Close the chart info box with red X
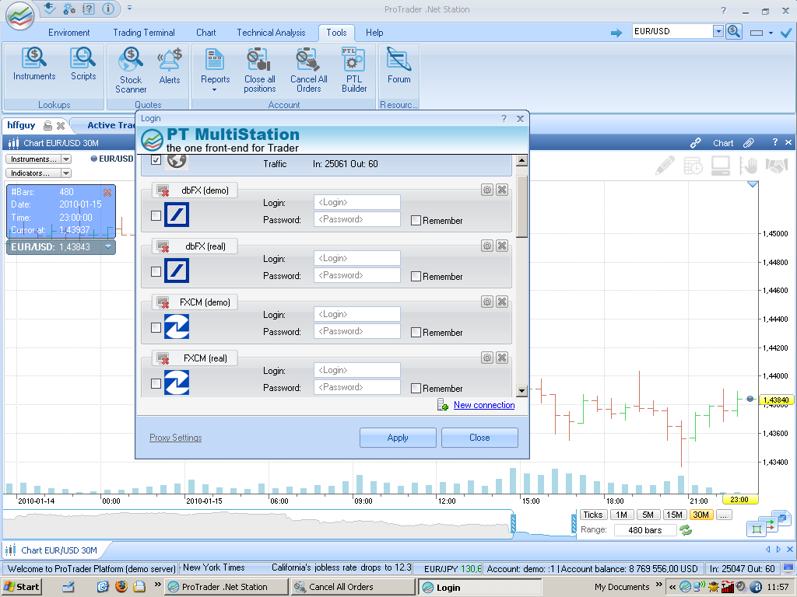 107,193
